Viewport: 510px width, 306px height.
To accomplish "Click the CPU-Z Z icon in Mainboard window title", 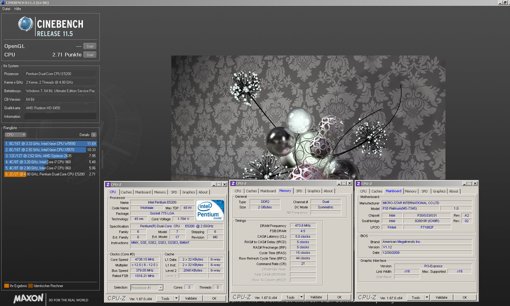I will 359,184.
